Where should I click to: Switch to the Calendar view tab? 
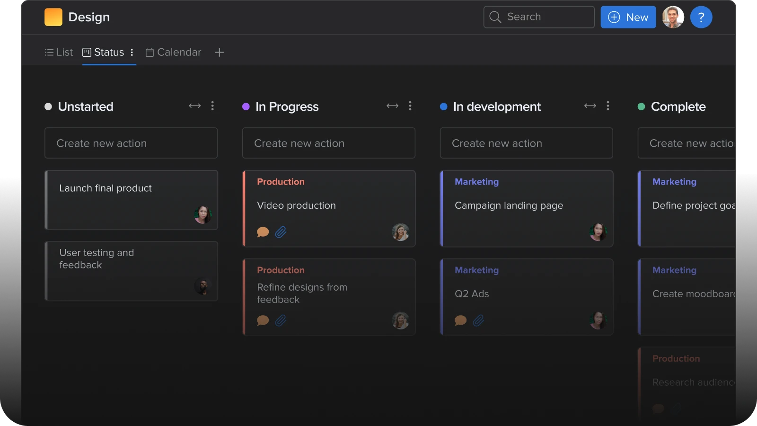[x=173, y=52]
